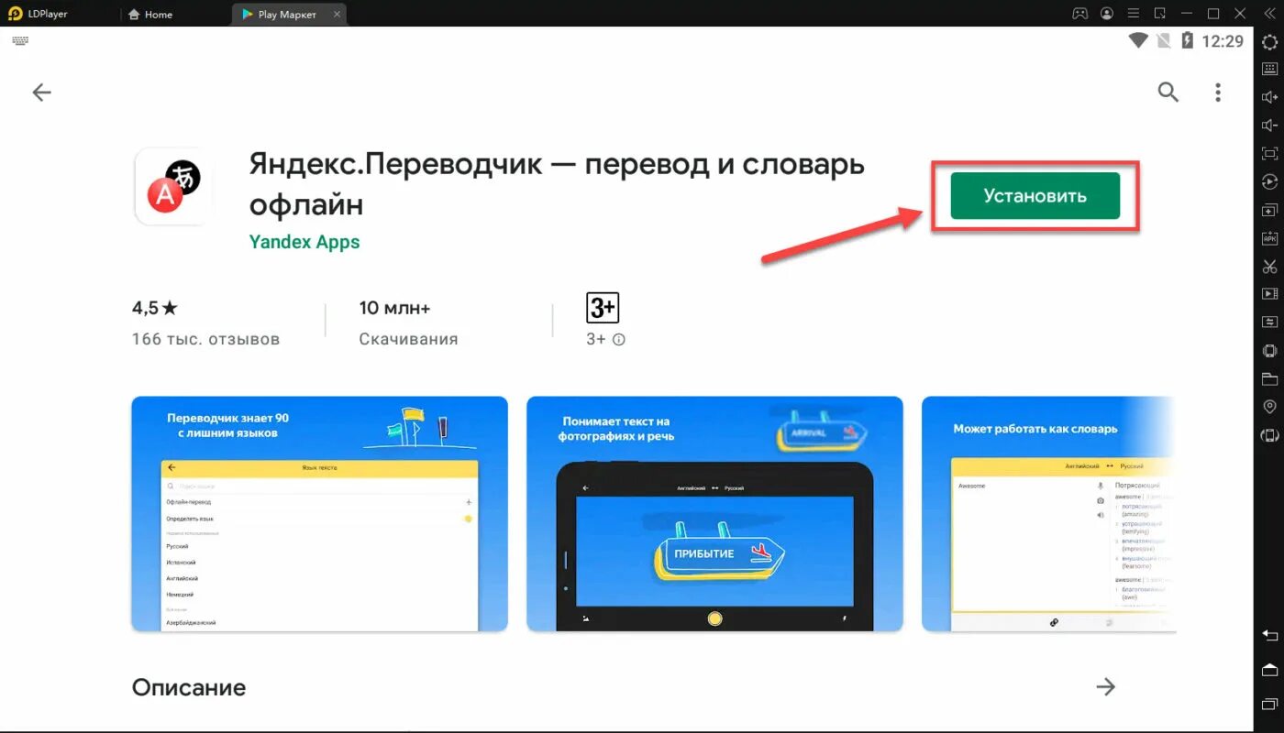Click the '166 тыс. отзывов' reviews text
Viewport: 1284px width, 733px height.
click(x=205, y=339)
